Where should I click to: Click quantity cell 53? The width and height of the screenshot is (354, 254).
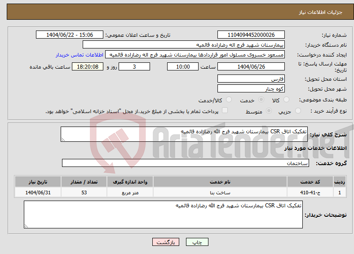click(84, 193)
